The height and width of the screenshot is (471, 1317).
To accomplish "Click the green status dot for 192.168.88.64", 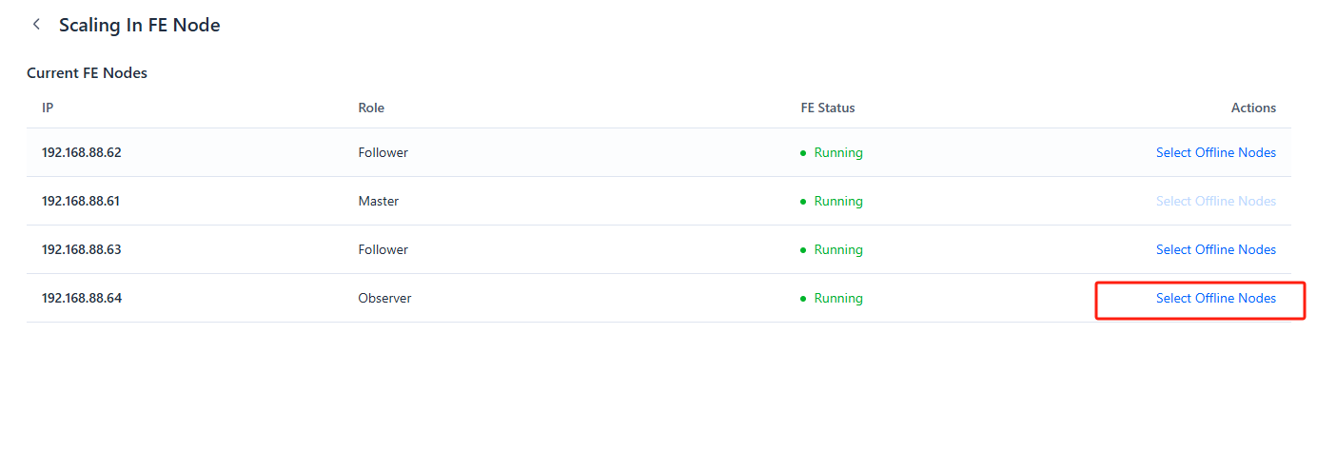I will click(803, 299).
